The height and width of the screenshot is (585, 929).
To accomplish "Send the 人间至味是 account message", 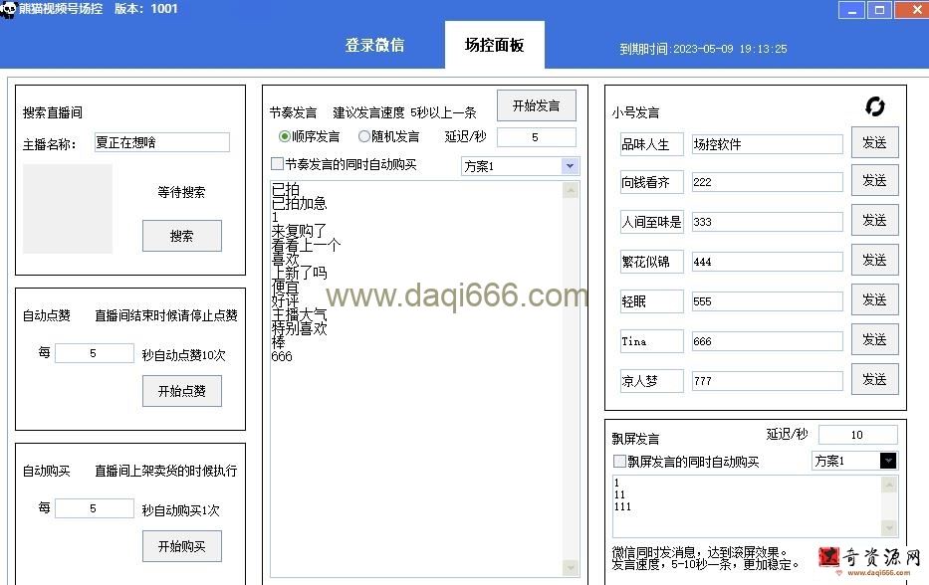I will (x=874, y=220).
